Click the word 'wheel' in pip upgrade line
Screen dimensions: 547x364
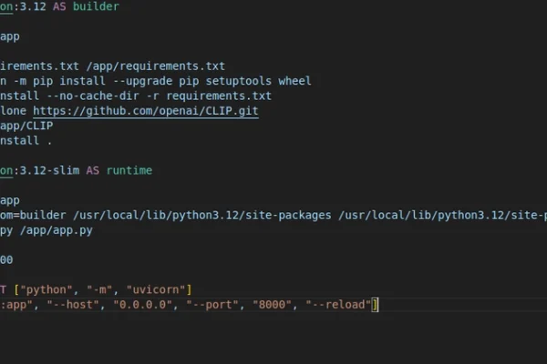(294, 81)
